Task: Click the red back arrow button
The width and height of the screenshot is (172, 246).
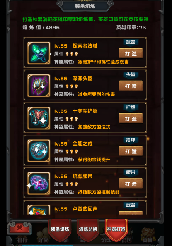Action: (19, 228)
